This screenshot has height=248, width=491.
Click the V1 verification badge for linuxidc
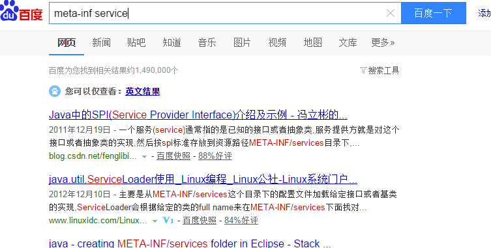coord(168,221)
